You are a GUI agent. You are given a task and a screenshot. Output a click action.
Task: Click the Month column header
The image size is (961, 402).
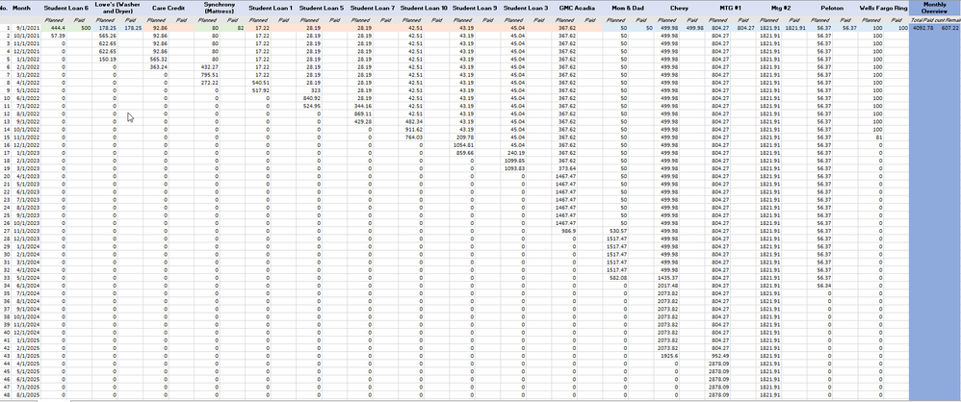coord(21,9)
